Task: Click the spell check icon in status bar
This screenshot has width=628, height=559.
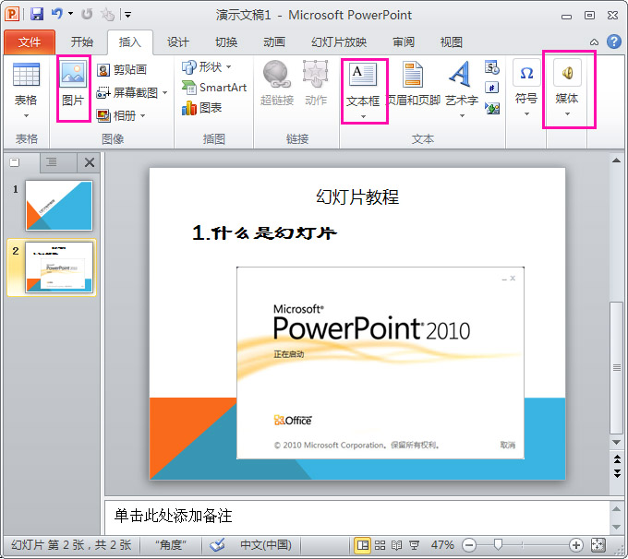Action: [217, 544]
